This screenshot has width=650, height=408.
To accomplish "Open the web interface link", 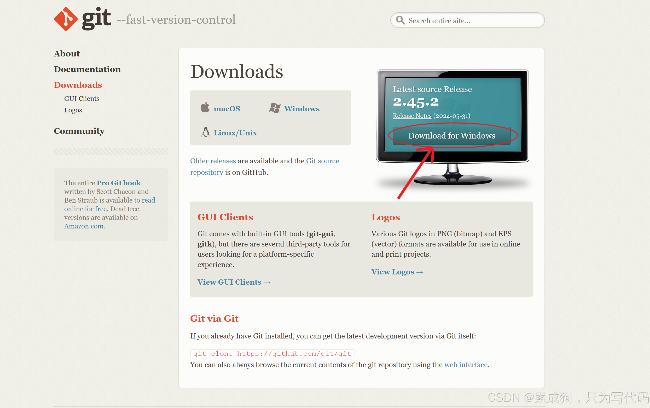I will [x=466, y=365].
